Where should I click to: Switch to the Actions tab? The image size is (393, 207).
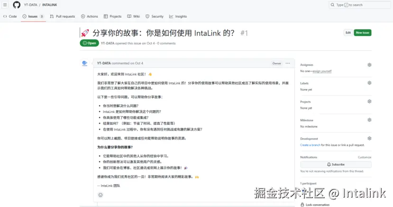click(x=90, y=16)
